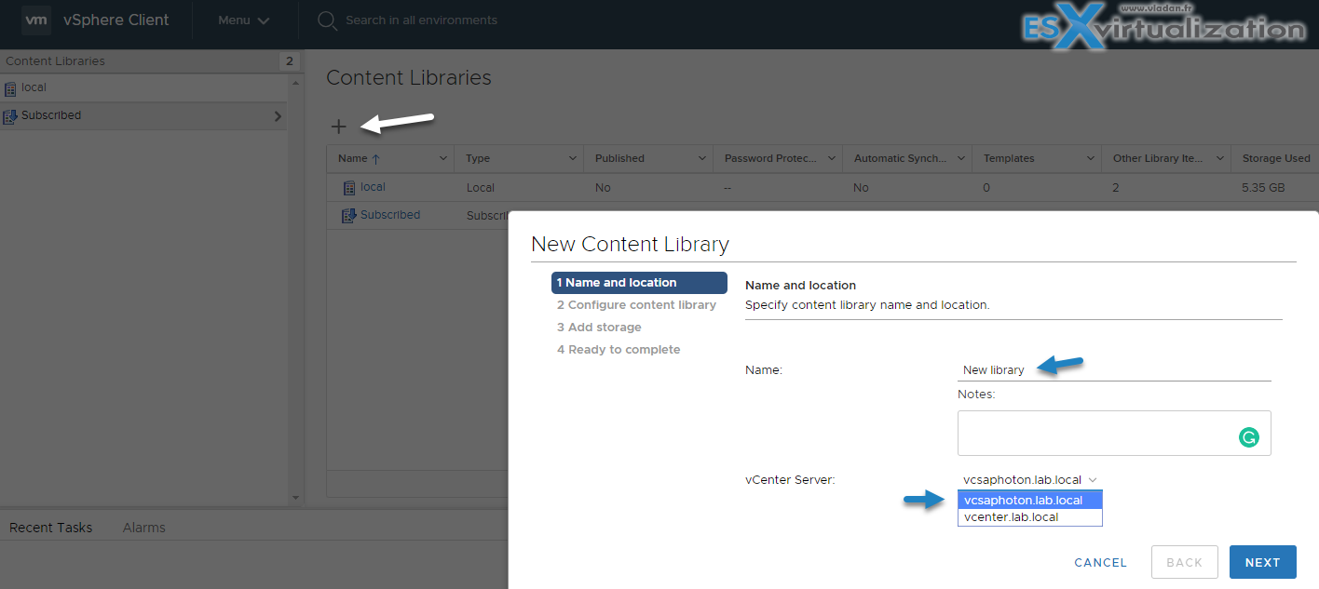Open the Automatic Synchronization column chevron
The height and width of the screenshot is (589, 1319).
[960, 159]
